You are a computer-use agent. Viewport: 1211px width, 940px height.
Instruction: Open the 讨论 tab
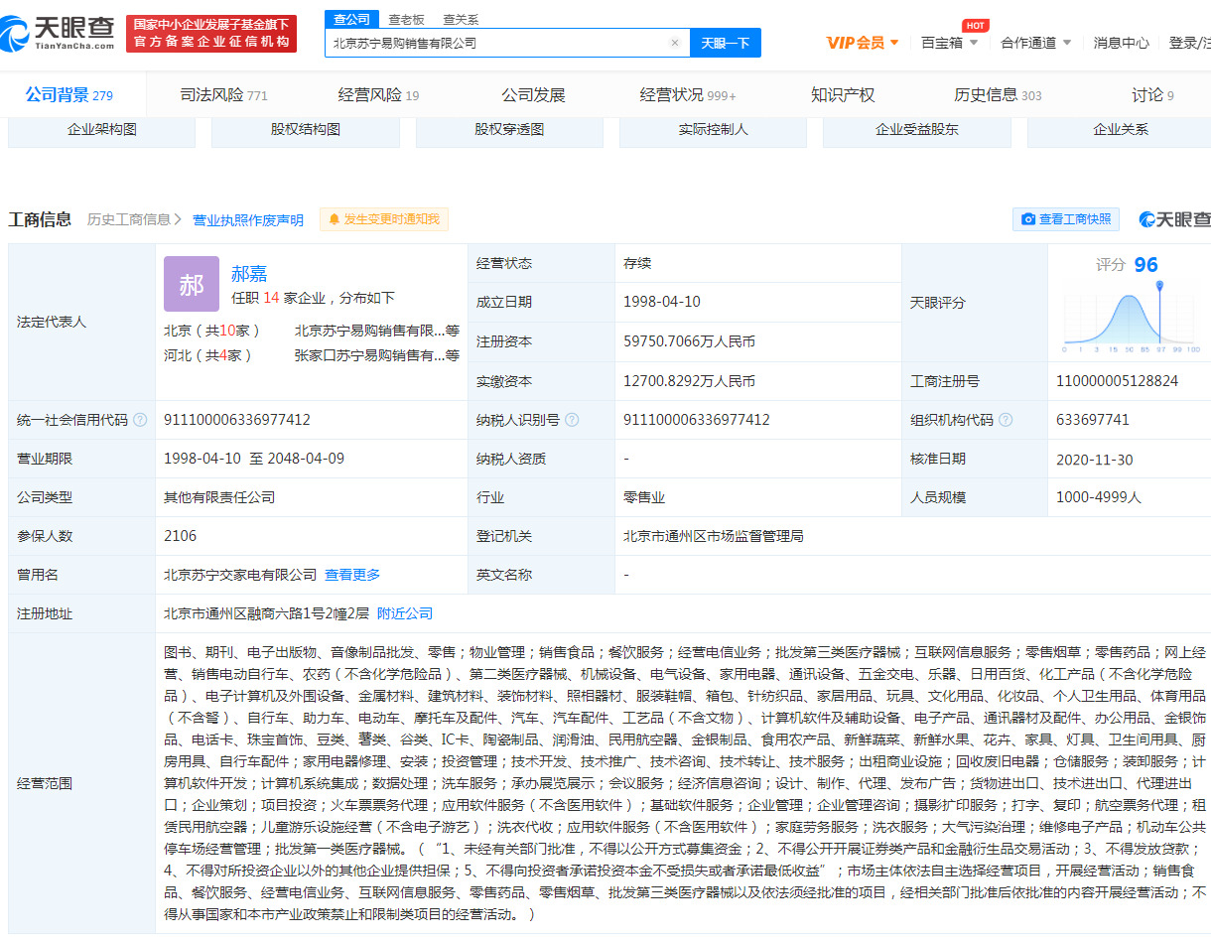coord(1152,95)
